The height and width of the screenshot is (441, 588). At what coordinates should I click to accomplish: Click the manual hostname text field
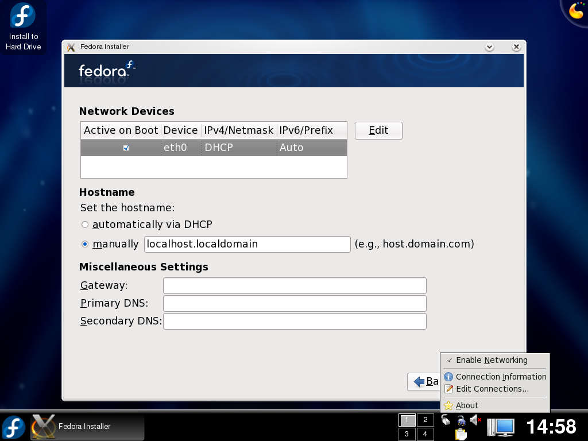(x=247, y=244)
